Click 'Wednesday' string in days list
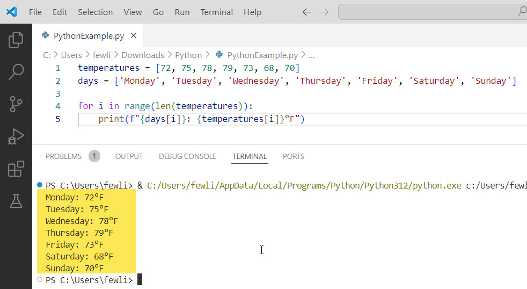Screen dimensions: 527x289 pyautogui.click(x=256, y=81)
